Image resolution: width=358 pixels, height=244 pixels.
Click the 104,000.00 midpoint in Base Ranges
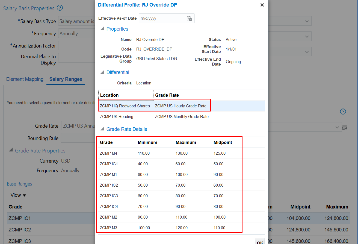[298, 218]
